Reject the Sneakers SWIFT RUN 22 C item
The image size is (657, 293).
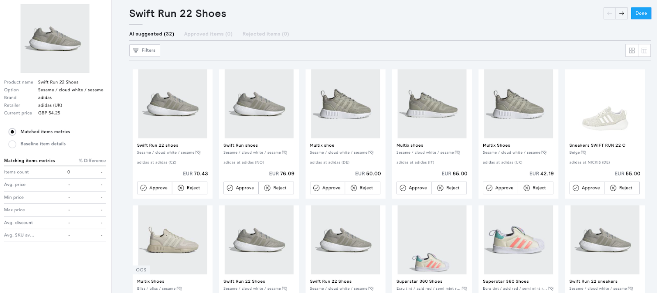[x=622, y=188]
